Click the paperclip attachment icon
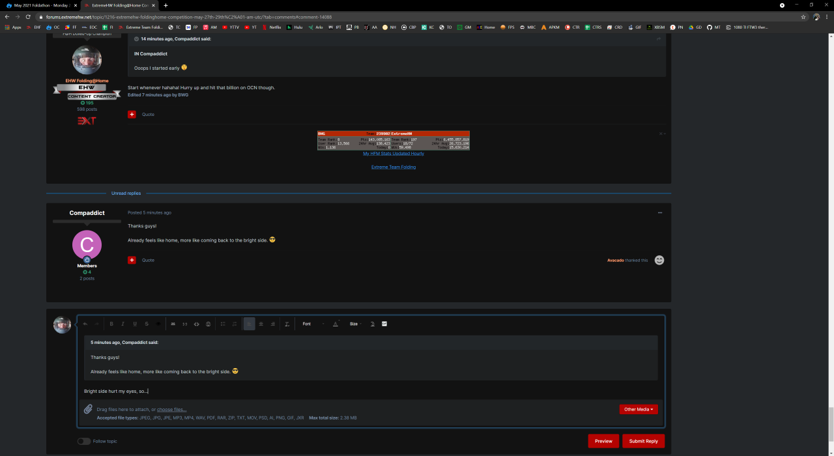834x456 pixels. click(x=88, y=409)
